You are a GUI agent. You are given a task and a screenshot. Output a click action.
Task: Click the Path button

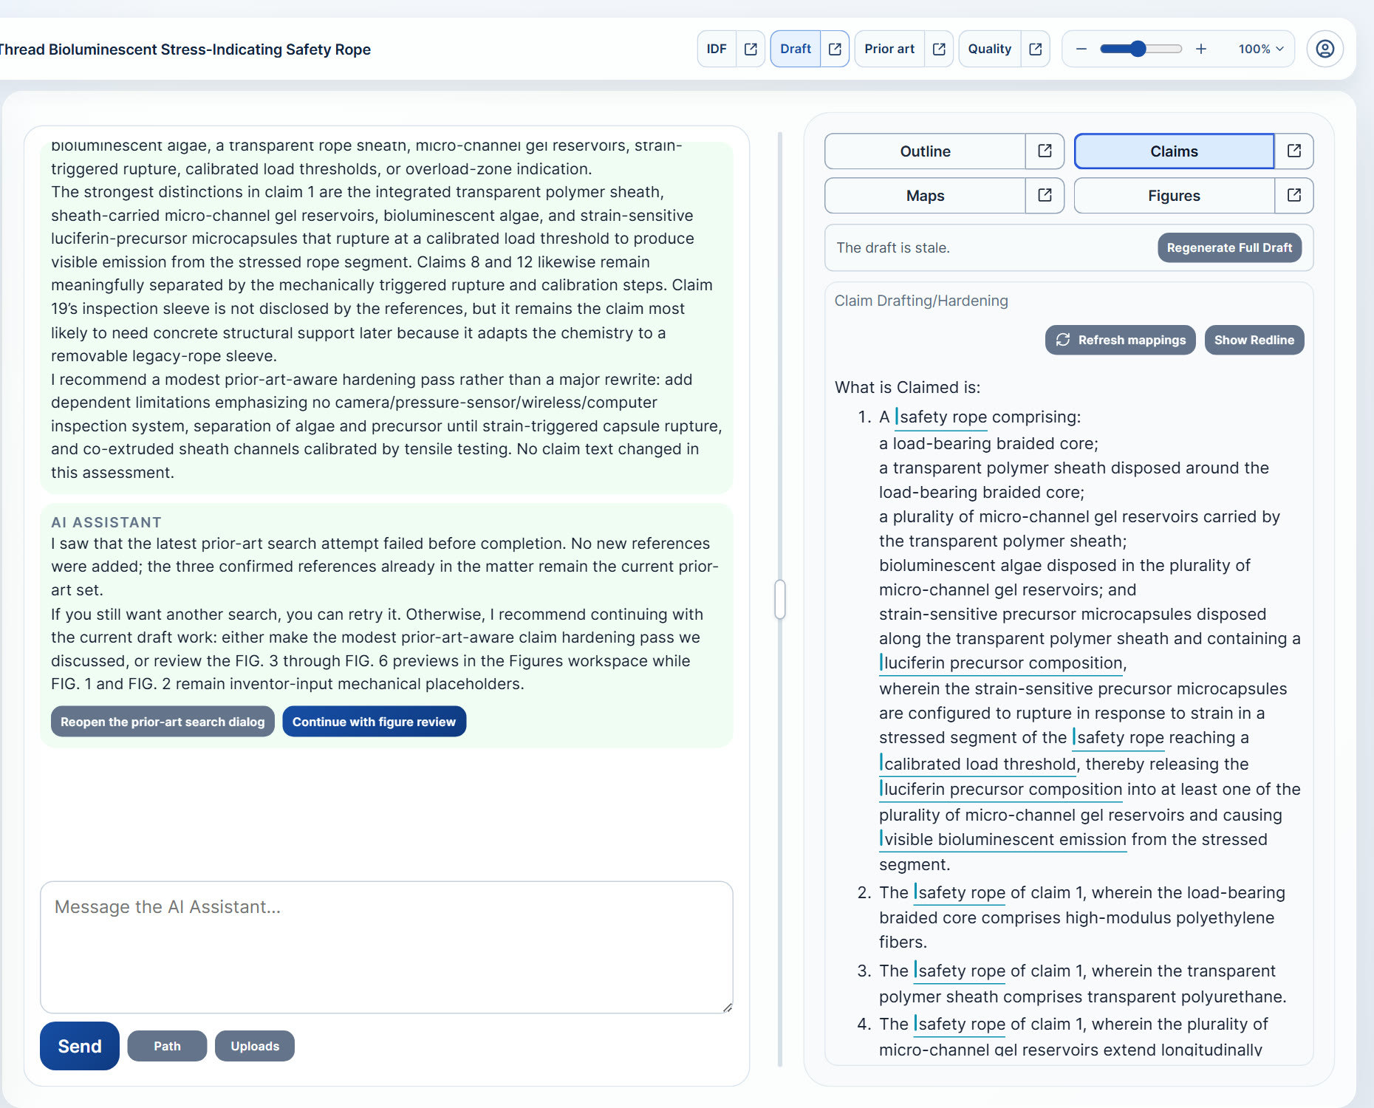tap(167, 1046)
